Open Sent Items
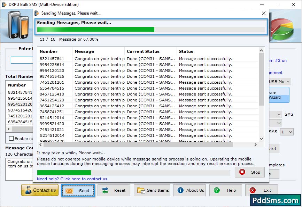302x207 pixels. tap(152, 190)
